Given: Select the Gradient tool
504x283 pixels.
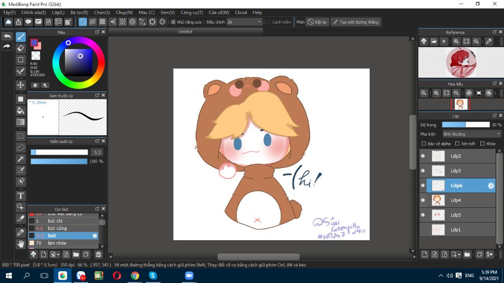Looking at the screenshot, I should tap(21, 122).
